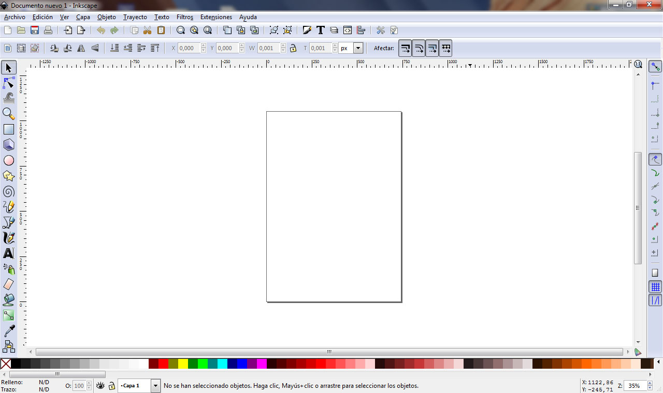Toggle snap to page border button

656,273
